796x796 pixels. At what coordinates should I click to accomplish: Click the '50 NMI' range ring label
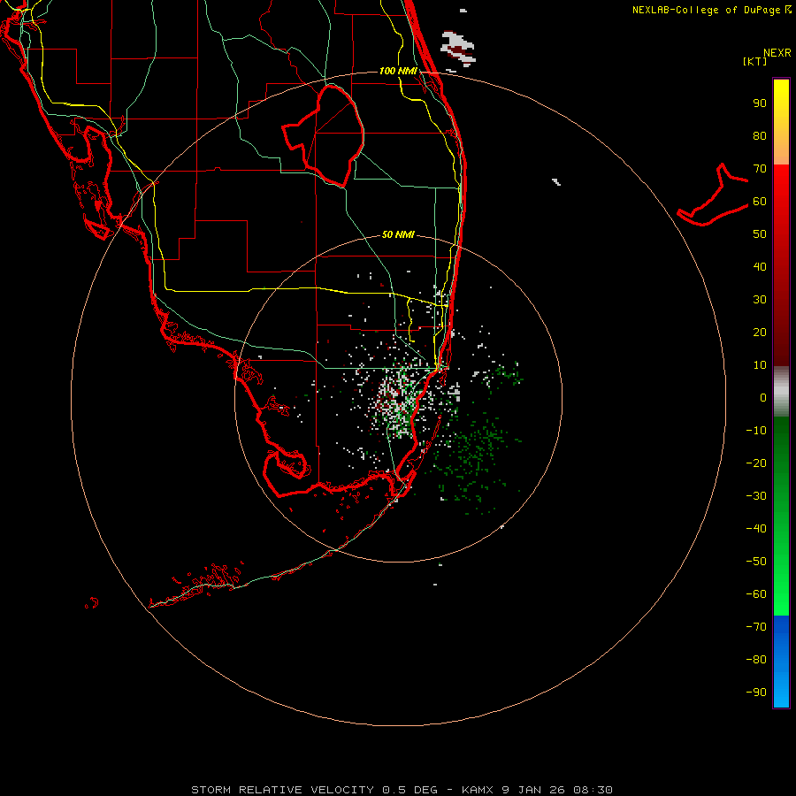point(398,234)
